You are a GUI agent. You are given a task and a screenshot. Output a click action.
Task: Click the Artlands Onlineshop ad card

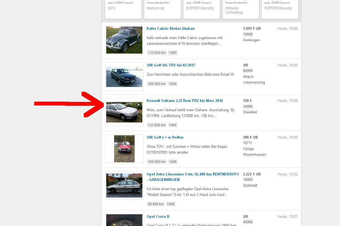click(x=241, y=10)
